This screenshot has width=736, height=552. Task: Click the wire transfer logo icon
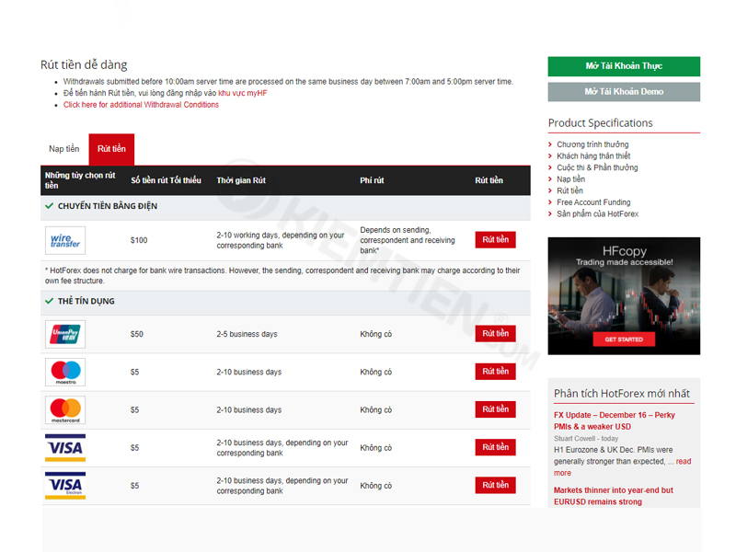pos(65,240)
